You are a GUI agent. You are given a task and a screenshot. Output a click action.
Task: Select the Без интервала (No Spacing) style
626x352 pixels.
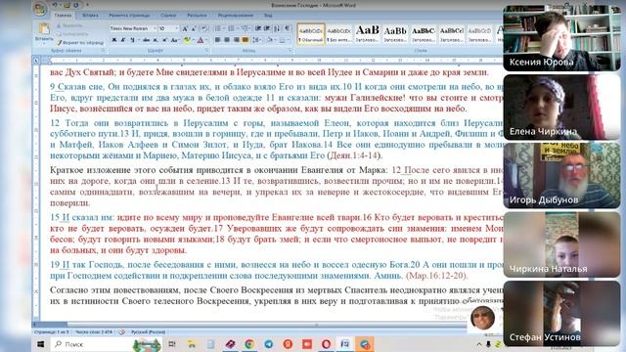point(339,34)
